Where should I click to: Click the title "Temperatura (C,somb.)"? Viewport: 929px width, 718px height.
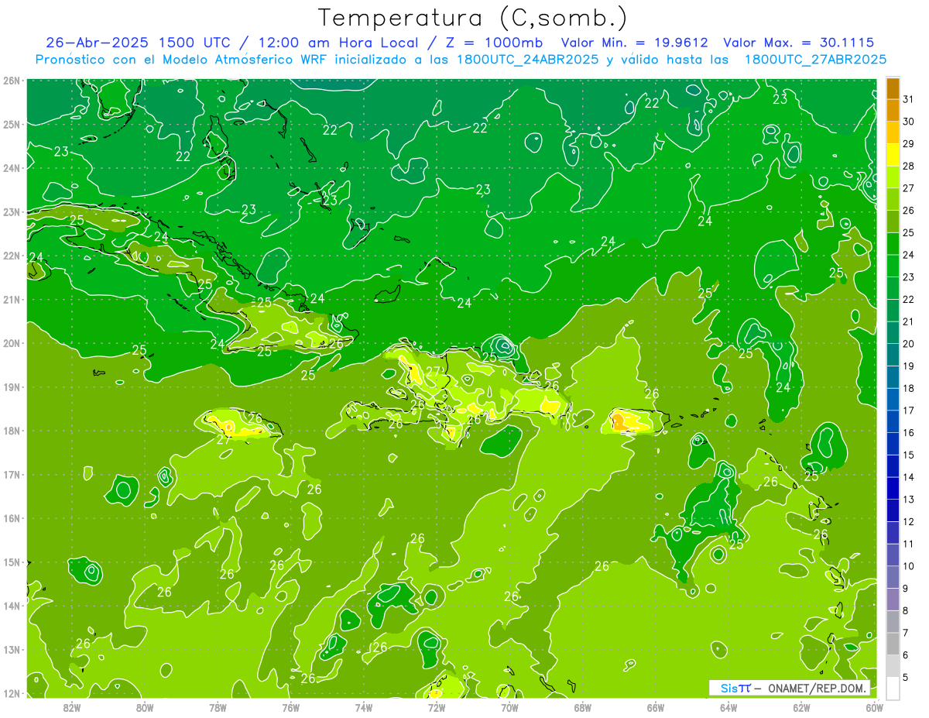click(473, 18)
